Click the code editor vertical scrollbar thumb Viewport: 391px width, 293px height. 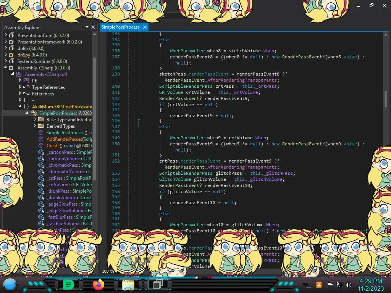click(386, 98)
